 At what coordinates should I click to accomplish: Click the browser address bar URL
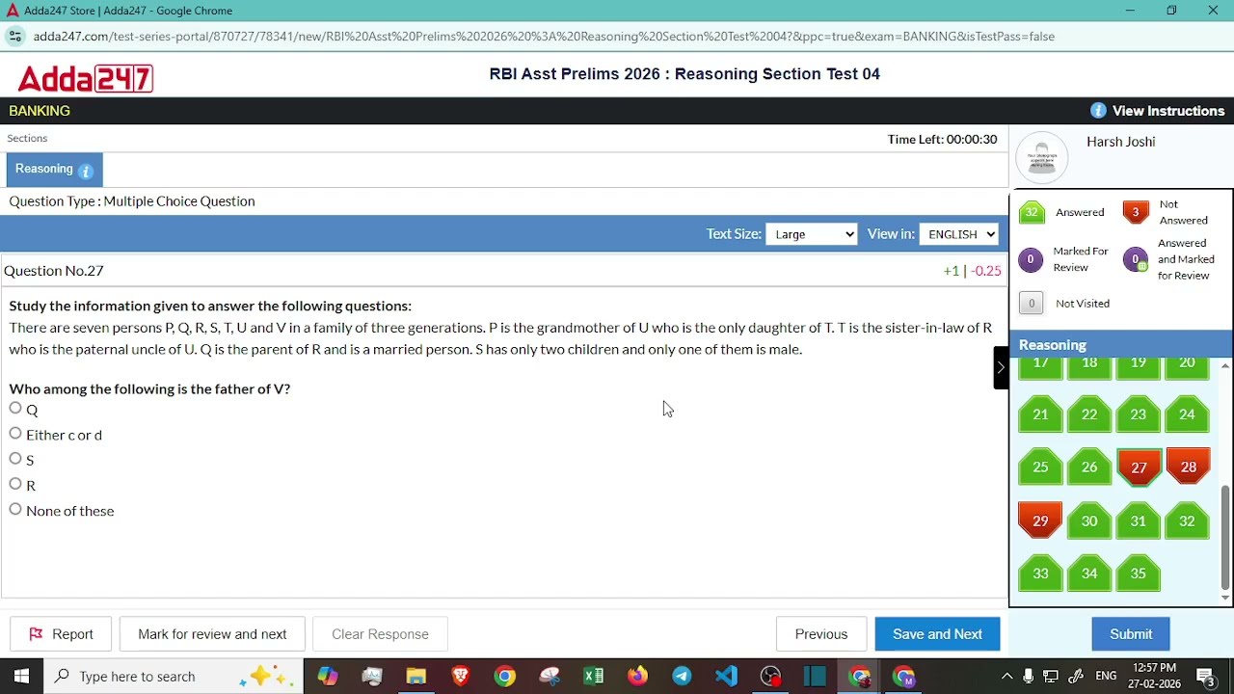[544, 37]
